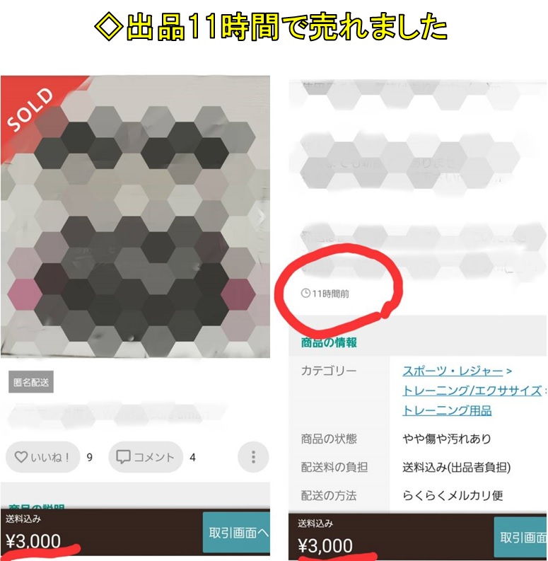
Task: Open the トレーニング/エクササイズ category link
Action: tap(472, 391)
